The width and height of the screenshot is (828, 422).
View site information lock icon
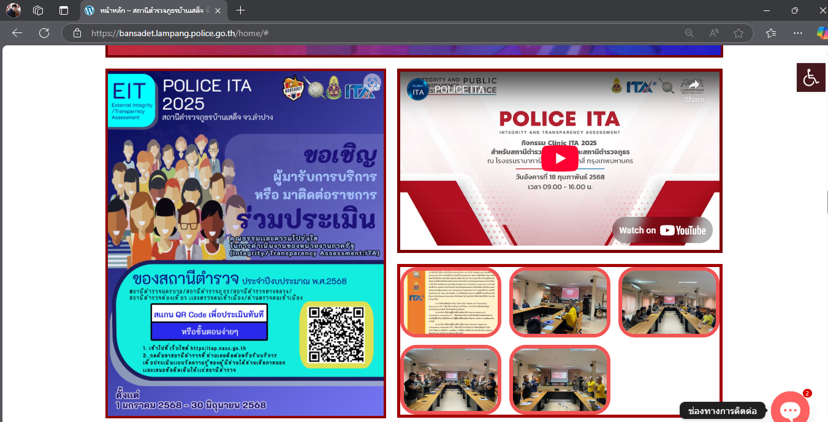[x=77, y=33]
